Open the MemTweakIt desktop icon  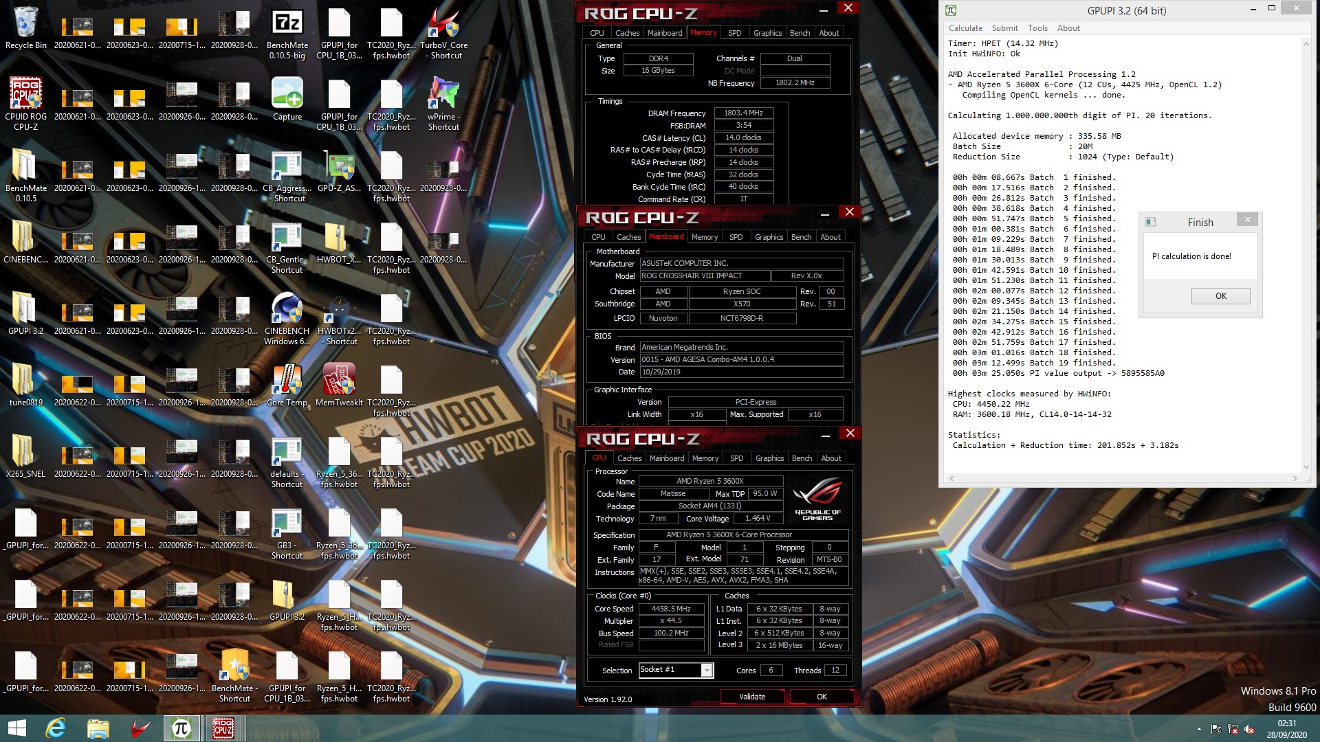[x=339, y=385]
